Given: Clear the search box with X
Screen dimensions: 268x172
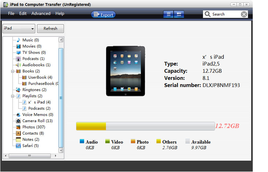Looking at the screenshot, I should pos(244,14).
